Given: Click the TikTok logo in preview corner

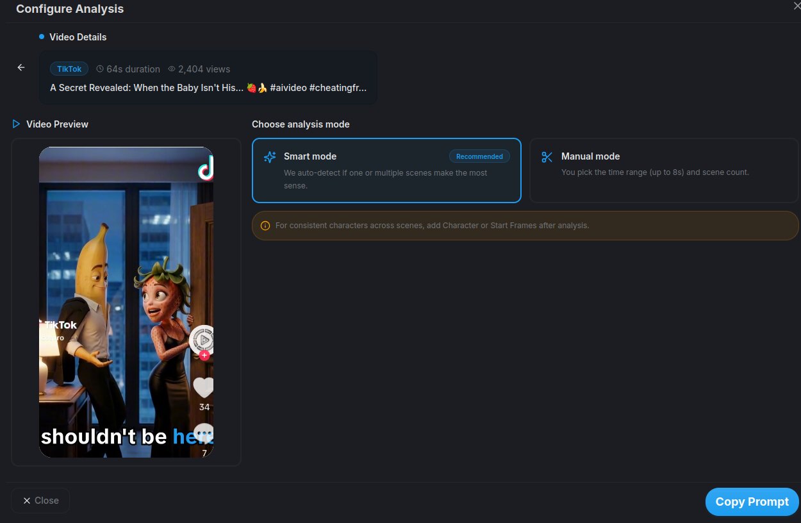Looking at the screenshot, I should 206,169.
